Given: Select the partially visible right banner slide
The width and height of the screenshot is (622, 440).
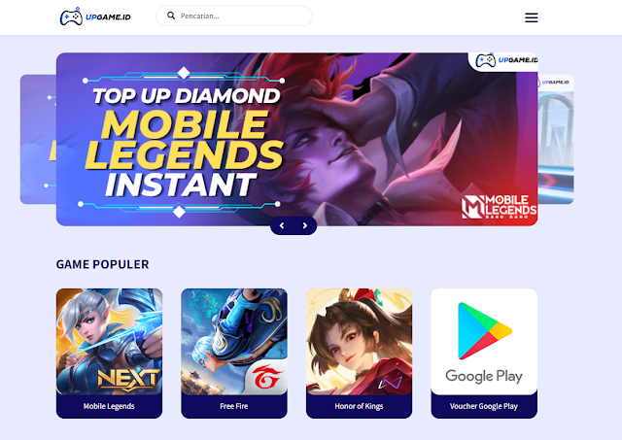Looking at the screenshot, I should coord(556,139).
